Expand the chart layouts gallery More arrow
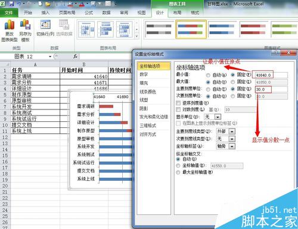 click(136, 36)
